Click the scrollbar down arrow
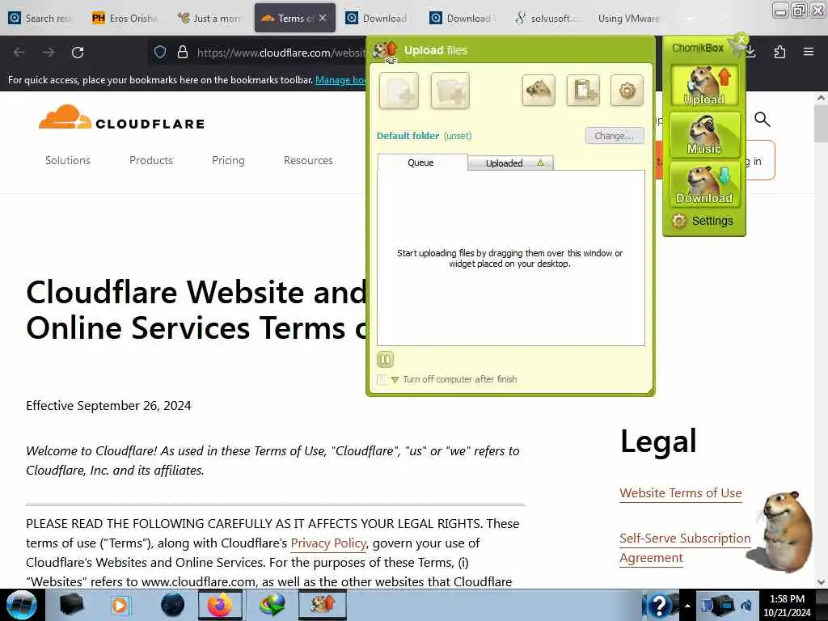This screenshot has width=828, height=621. click(821, 582)
